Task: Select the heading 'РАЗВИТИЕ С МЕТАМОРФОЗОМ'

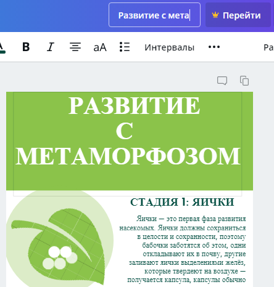Action: [128, 131]
